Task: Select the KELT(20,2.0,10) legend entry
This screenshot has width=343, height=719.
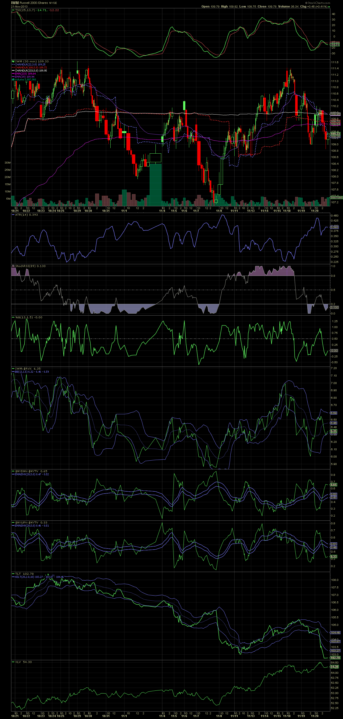Action: tap(38, 577)
